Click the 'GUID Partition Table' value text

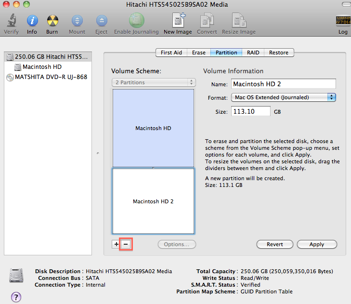[266, 291]
